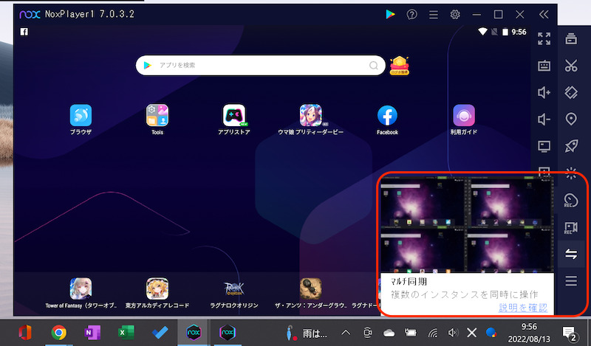This screenshot has width=591, height=346.
Task: Open the virtual location pin tool
Action: 570,119
